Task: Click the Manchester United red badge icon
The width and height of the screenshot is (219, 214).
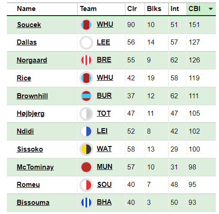Action: point(86,167)
